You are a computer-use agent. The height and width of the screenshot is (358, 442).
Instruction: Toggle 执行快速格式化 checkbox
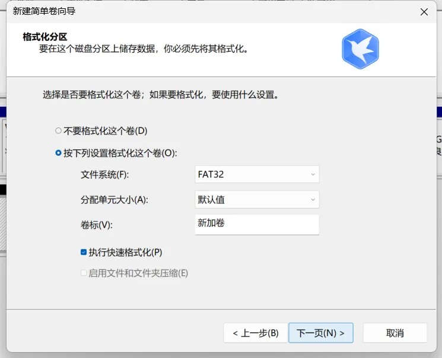84,252
